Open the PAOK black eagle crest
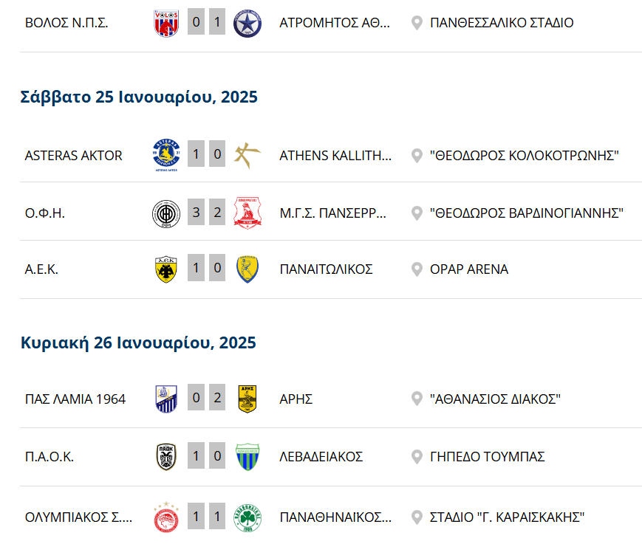Image resolution: width=642 pixels, height=544 pixels. coord(166,457)
